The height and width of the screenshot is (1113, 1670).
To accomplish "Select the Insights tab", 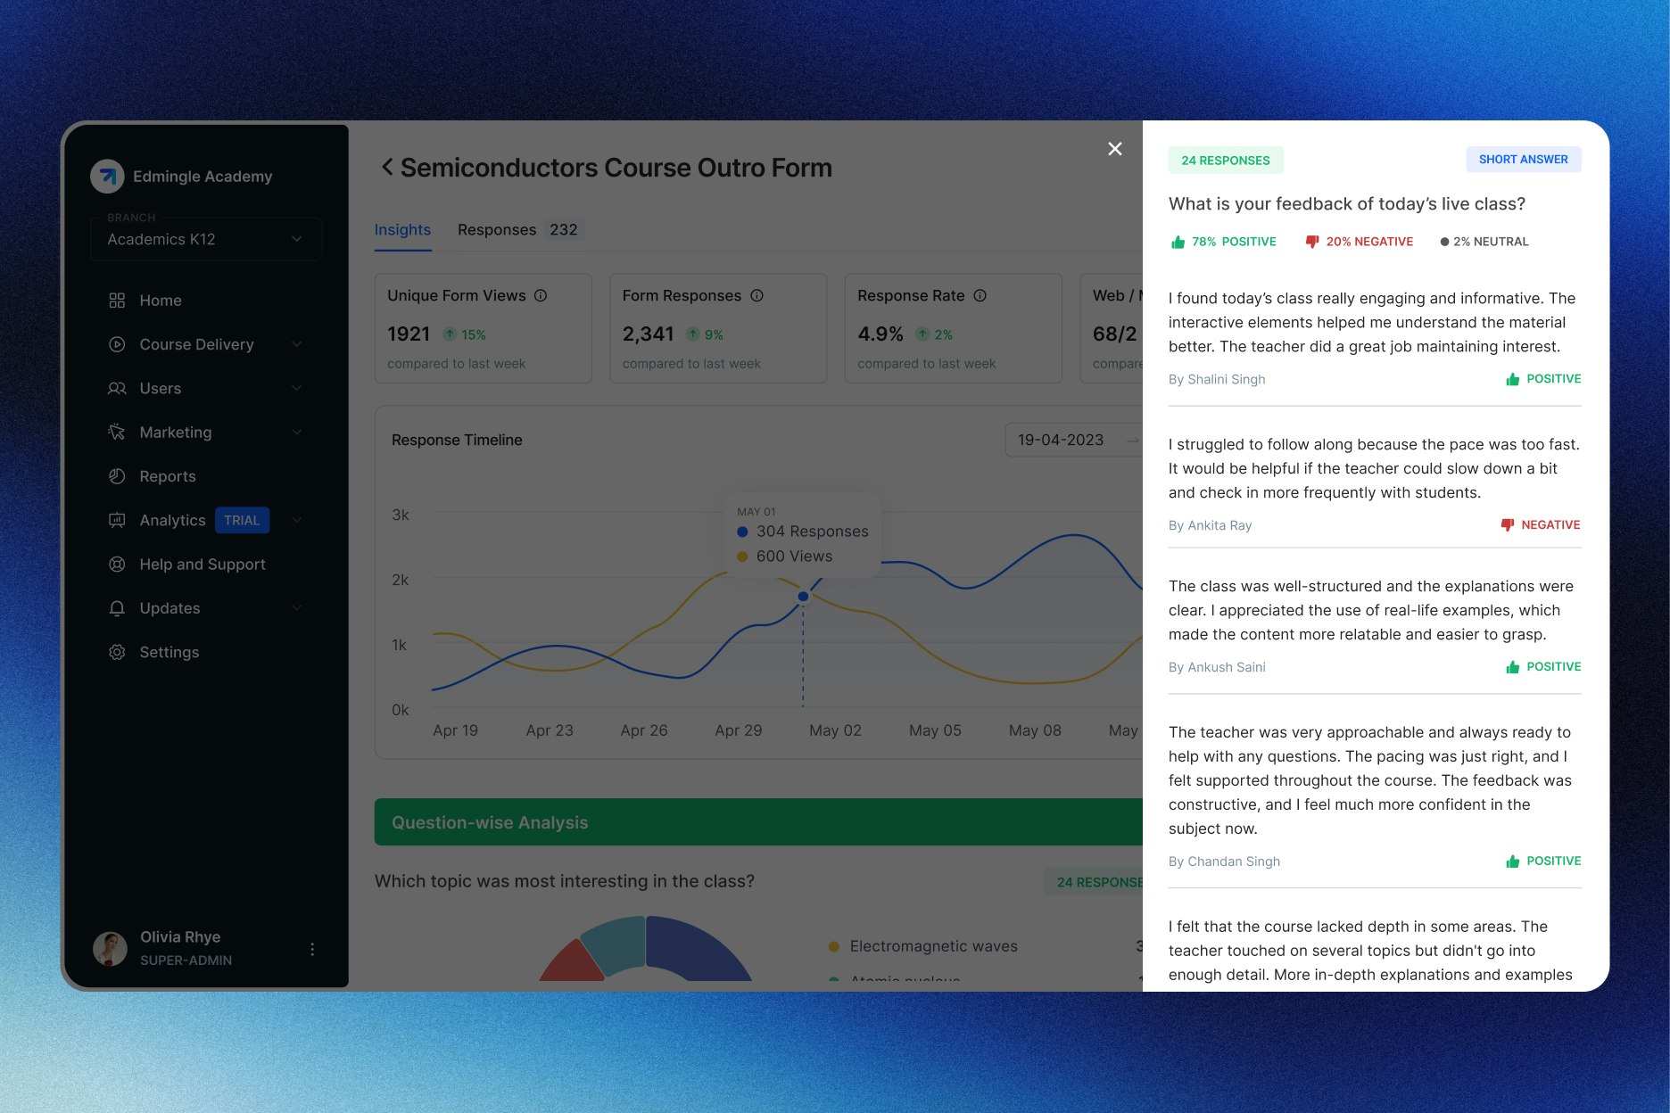I will click(402, 229).
